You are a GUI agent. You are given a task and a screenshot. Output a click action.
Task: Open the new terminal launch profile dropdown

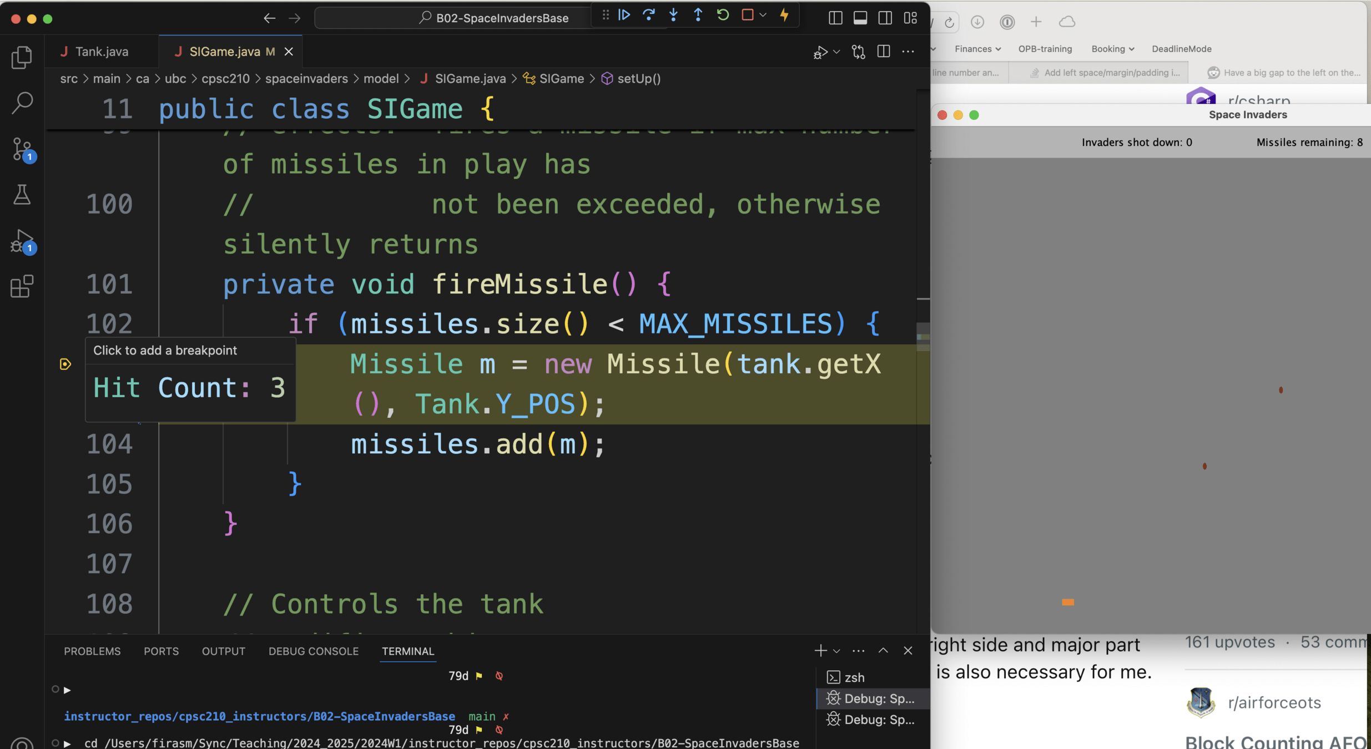(836, 651)
